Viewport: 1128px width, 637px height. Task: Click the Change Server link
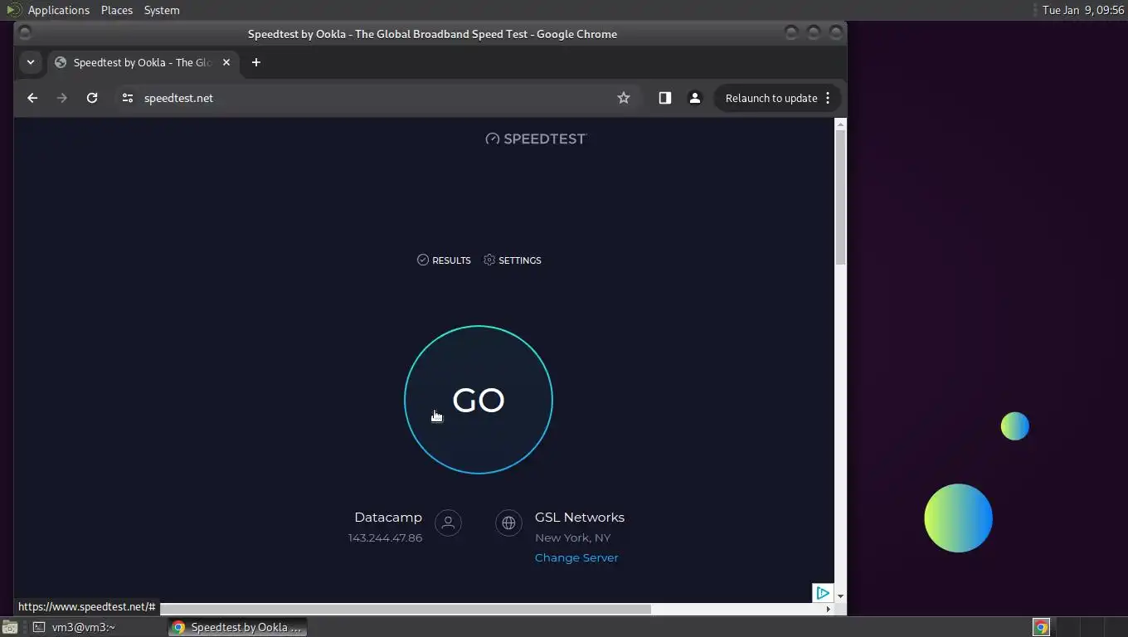coord(576,557)
